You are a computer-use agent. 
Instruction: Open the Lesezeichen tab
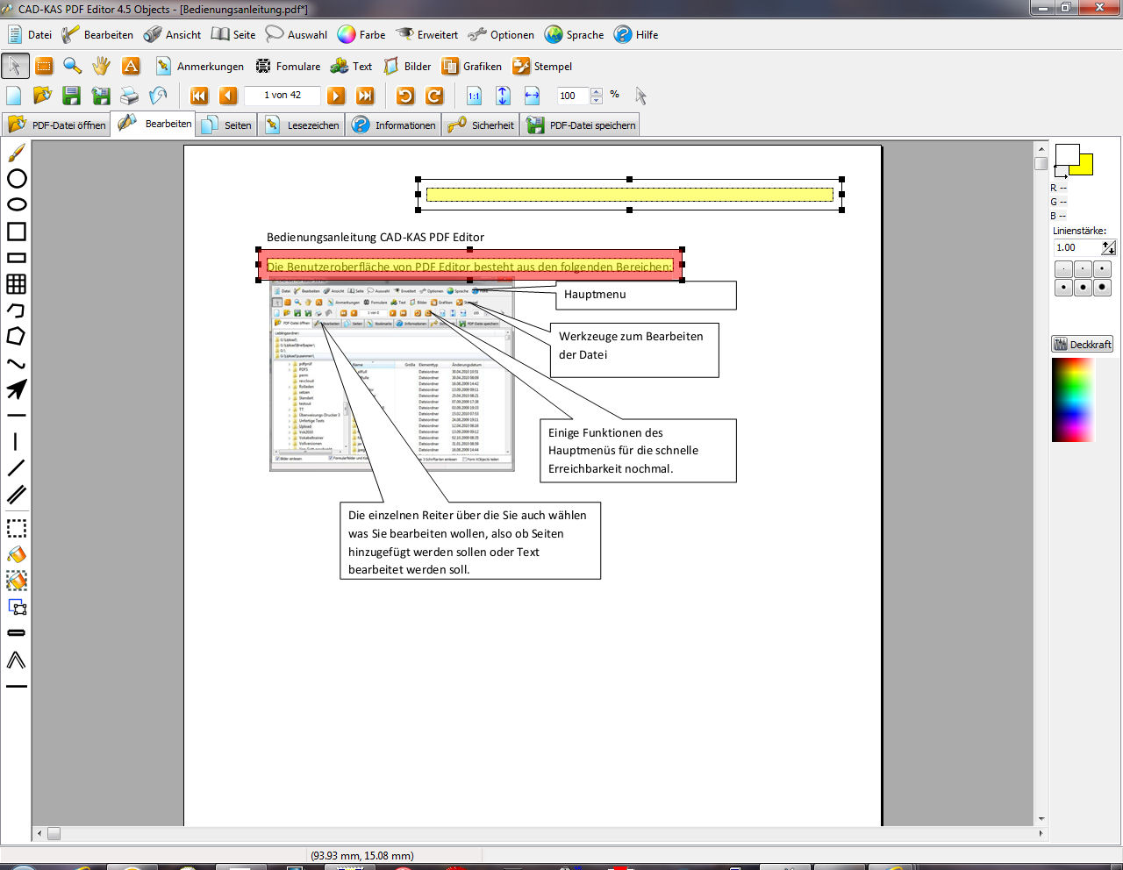click(303, 125)
